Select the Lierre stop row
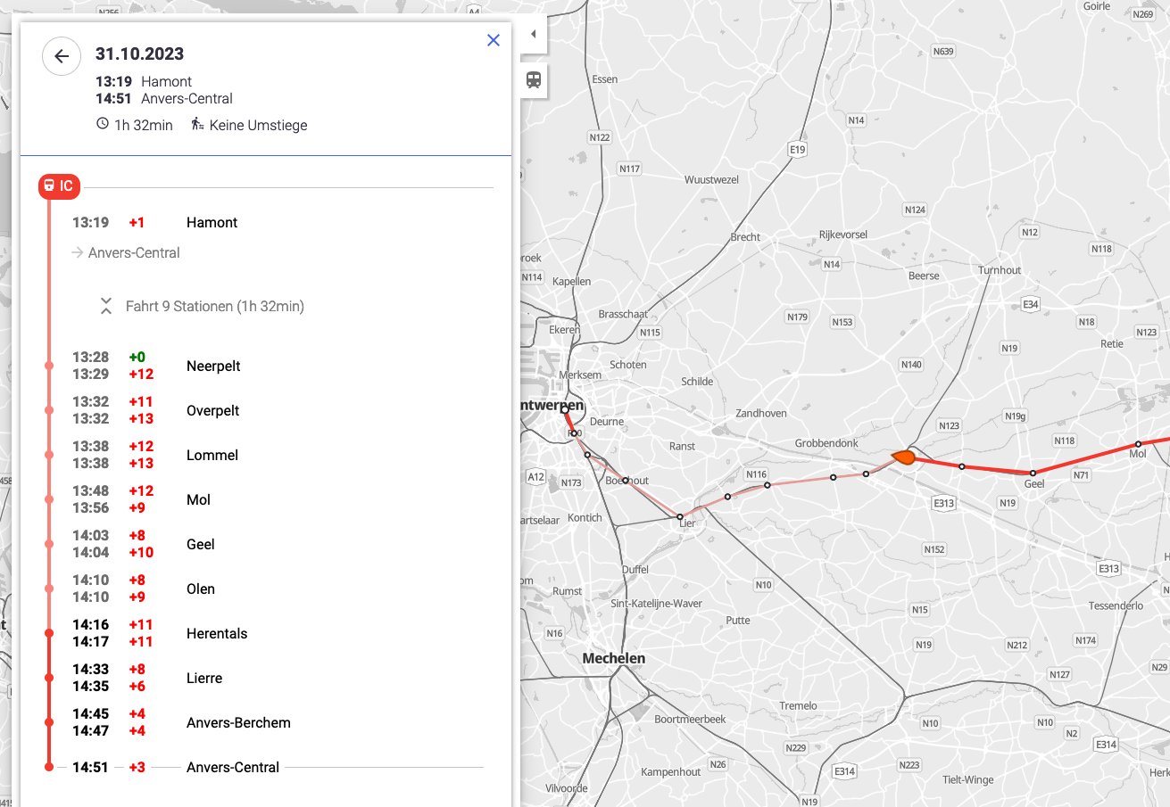 [204, 679]
